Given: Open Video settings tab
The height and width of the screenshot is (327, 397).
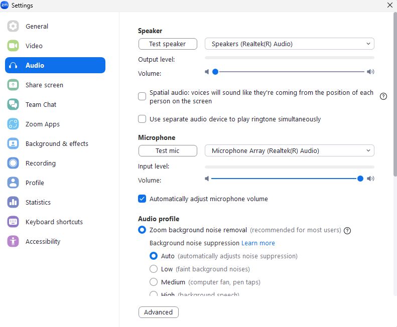Looking at the screenshot, I should (55, 46).
